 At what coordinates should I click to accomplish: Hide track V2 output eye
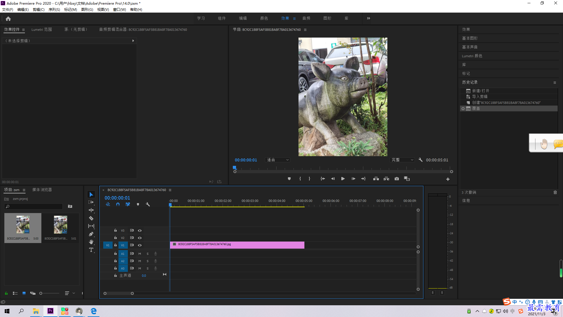tap(140, 238)
